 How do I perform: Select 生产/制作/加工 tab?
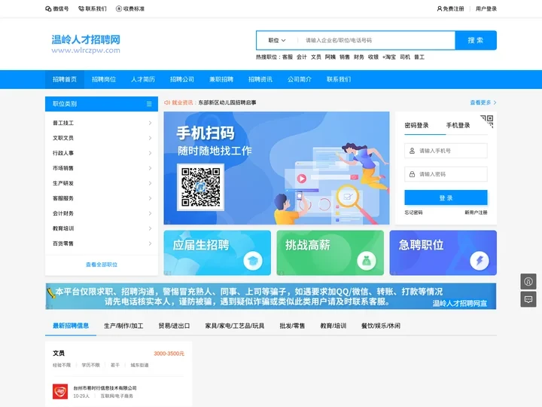pos(123,326)
